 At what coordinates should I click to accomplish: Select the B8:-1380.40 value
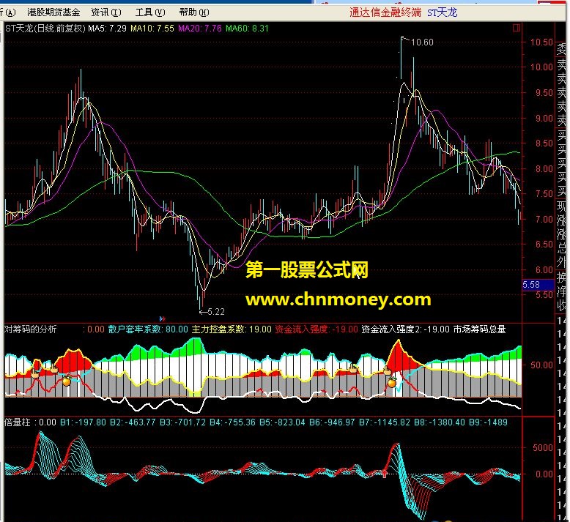(x=440, y=422)
